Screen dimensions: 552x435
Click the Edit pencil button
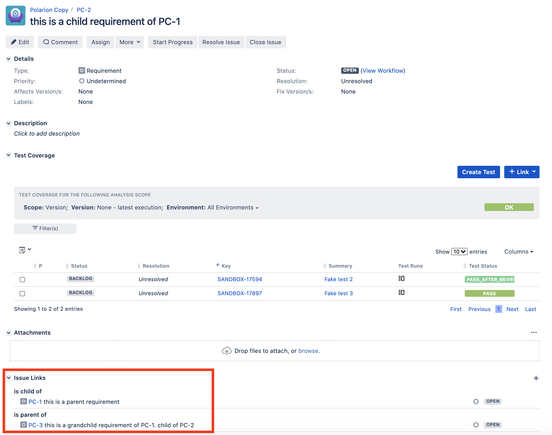20,42
